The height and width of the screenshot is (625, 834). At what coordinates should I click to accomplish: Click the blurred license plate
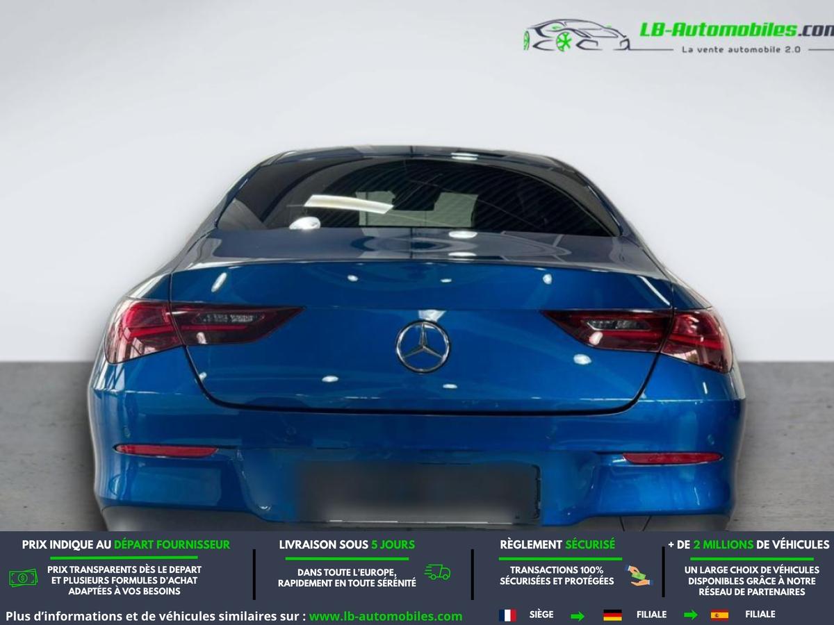click(420, 493)
